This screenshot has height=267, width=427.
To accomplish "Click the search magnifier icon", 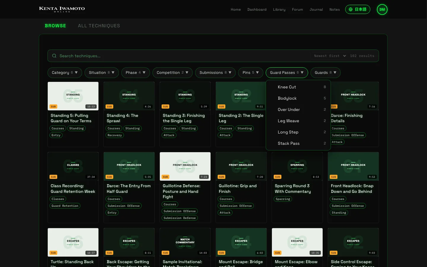I will pos(54,56).
